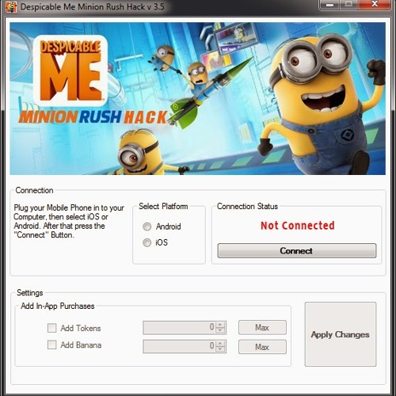Click the app icon in the title bar

(x=11, y=6)
